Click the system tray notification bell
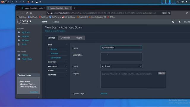190x107 pixels. pyautogui.click(x=187, y=2)
